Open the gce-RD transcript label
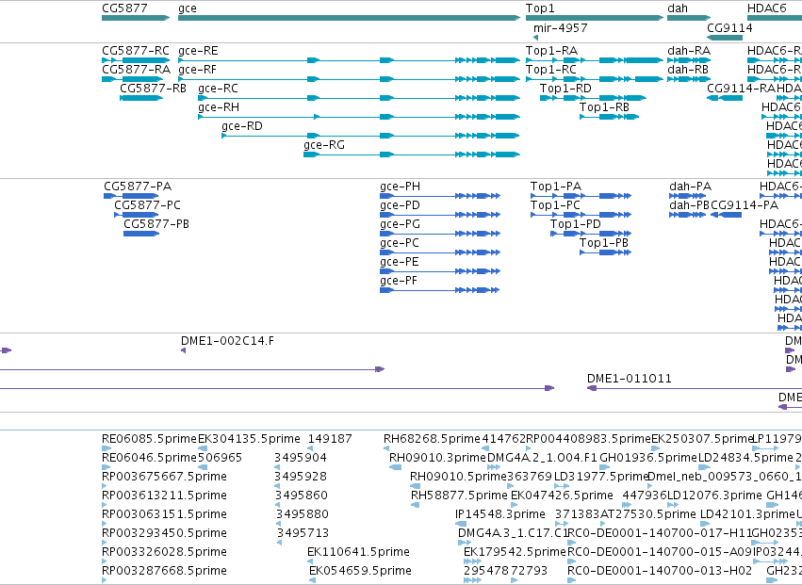This screenshot has height=585, width=802. click(242, 126)
